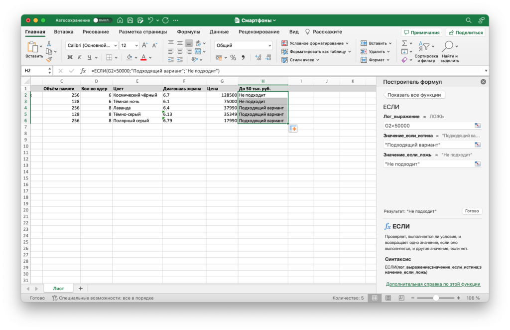
Task: Open the search magnifier in title bar
Action: 468,20
